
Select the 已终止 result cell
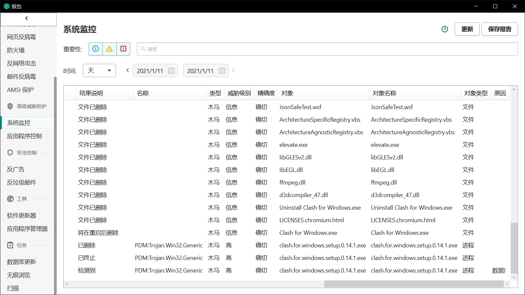pos(87,258)
